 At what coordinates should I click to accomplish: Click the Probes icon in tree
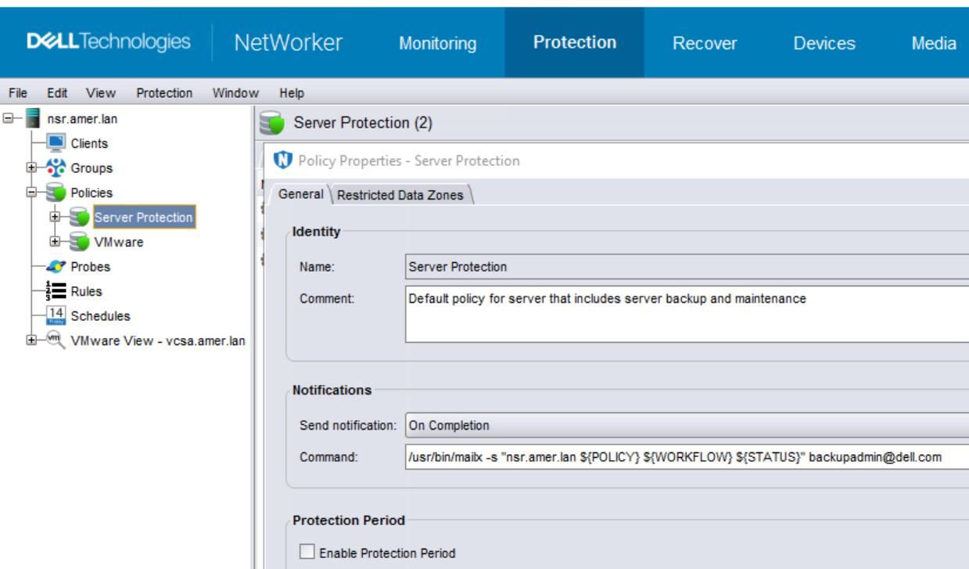tap(56, 267)
